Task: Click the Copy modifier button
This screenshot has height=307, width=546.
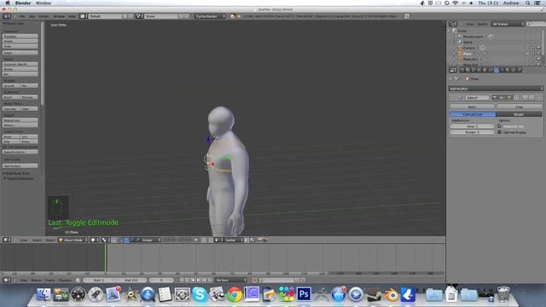Action: [520, 107]
